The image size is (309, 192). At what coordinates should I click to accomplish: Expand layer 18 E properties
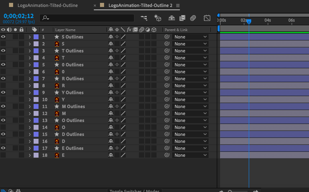(30, 155)
